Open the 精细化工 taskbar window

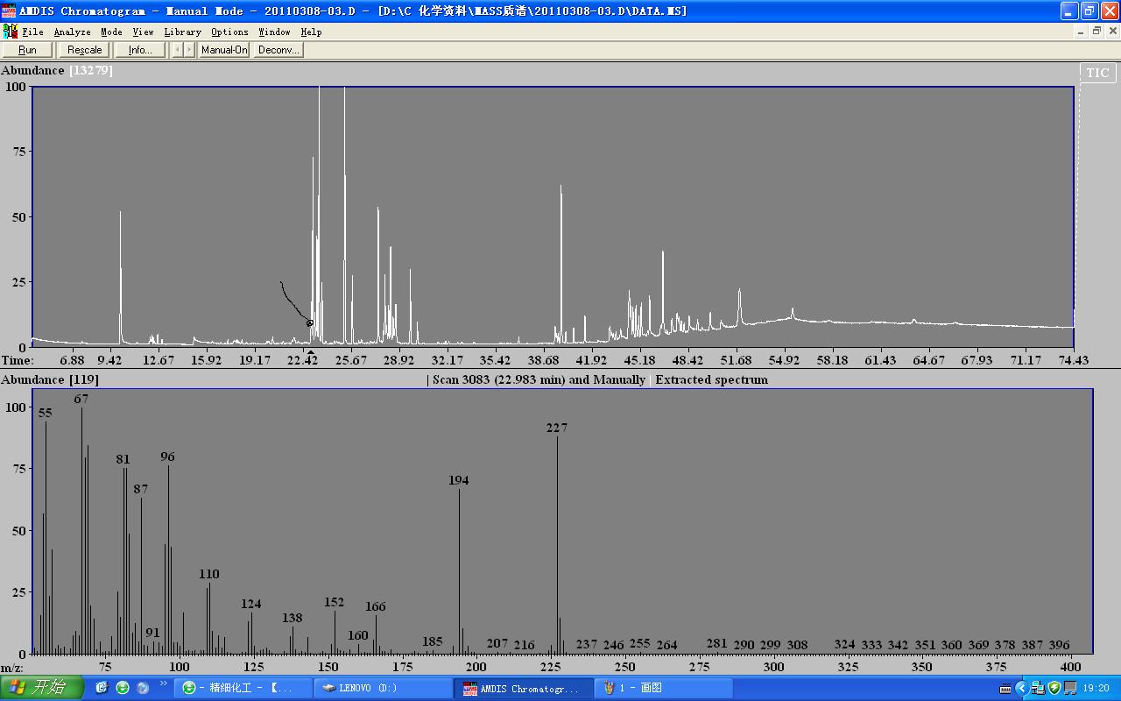point(243,688)
